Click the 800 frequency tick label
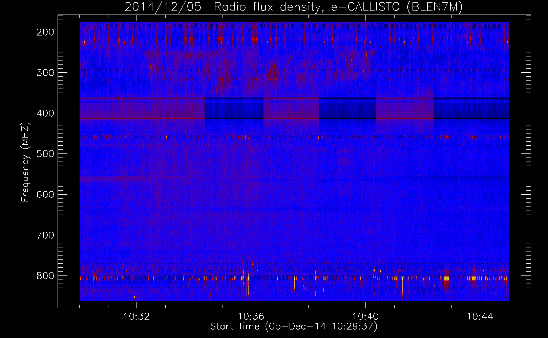The height and width of the screenshot is (338, 548). click(45, 276)
